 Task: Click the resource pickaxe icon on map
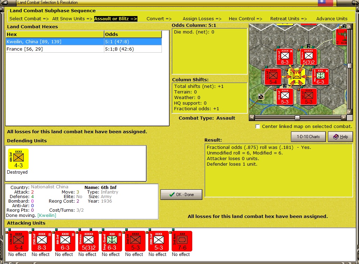click(261, 97)
